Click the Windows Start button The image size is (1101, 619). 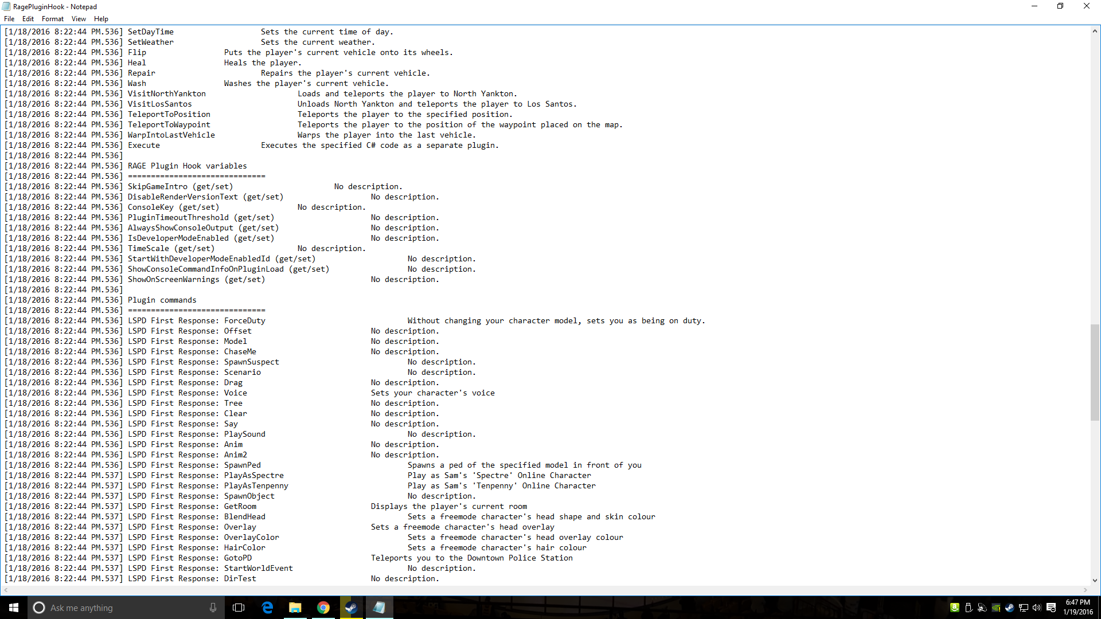click(x=14, y=608)
